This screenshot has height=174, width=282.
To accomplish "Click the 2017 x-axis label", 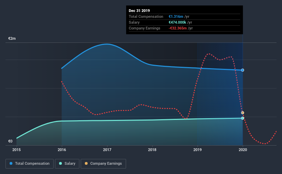I will point(107,150).
